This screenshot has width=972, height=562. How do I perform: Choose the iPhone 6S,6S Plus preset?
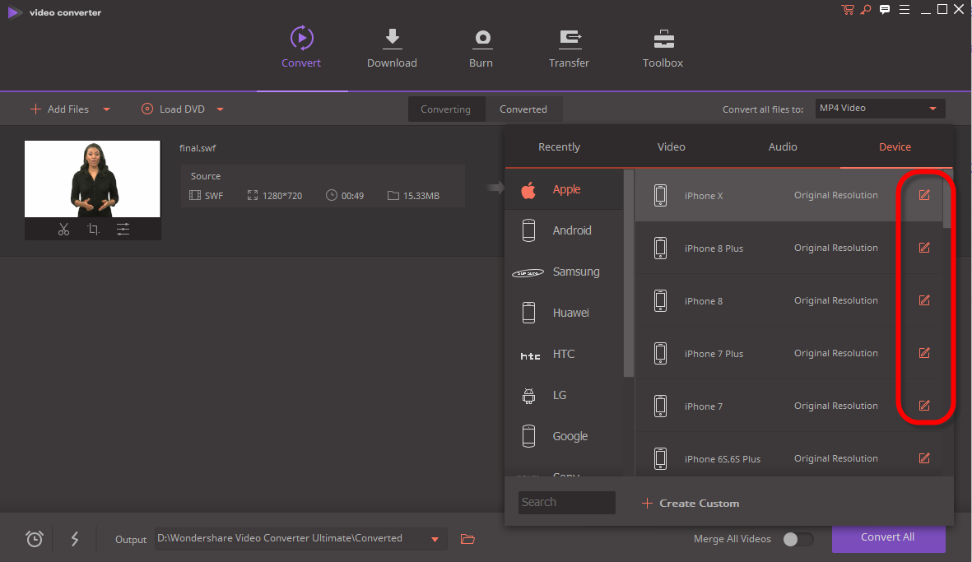[788, 455]
